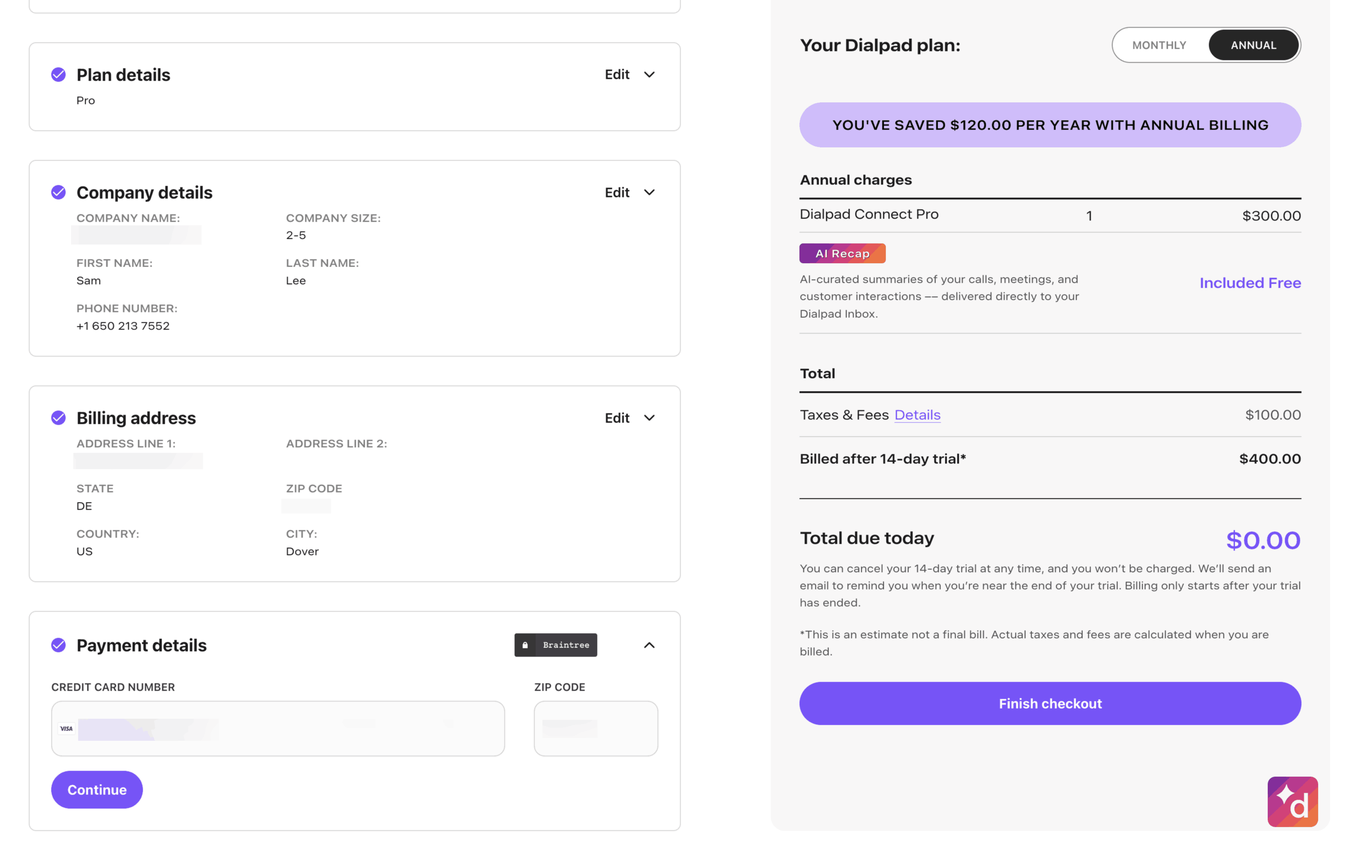Click Plan details purple checkmark icon

pos(58,75)
